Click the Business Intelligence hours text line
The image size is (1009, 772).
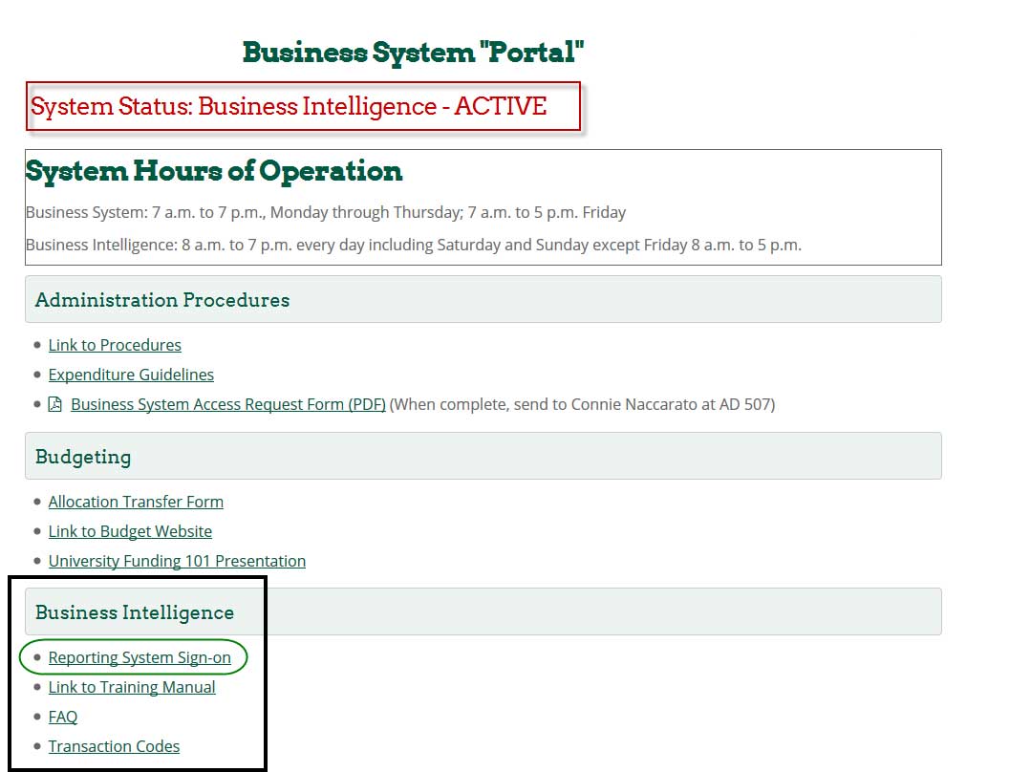point(413,245)
